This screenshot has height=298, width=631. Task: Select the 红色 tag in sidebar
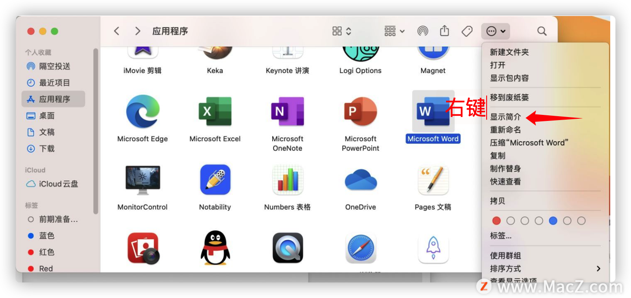pyautogui.click(x=53, y=252)
